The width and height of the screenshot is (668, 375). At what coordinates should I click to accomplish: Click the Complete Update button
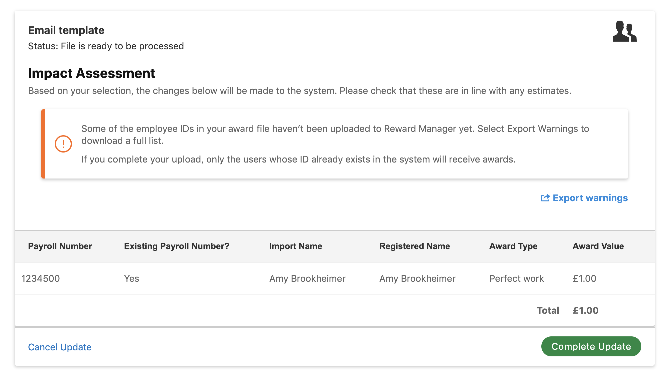click(591, 346)
